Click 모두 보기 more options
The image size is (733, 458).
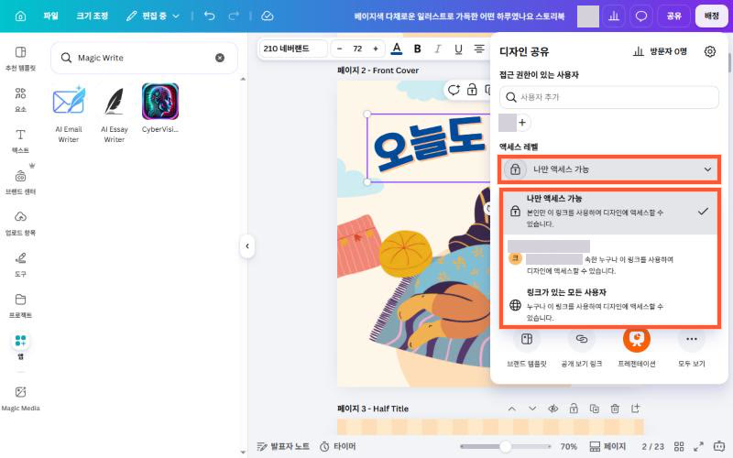692,347
